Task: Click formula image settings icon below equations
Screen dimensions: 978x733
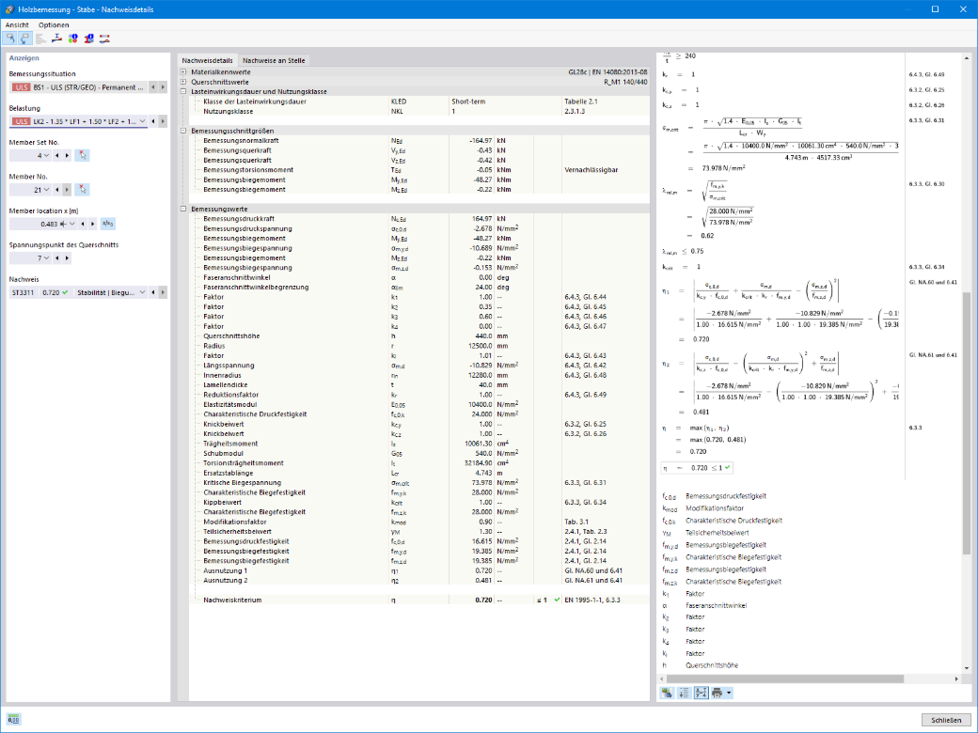Action: point(668,693)
